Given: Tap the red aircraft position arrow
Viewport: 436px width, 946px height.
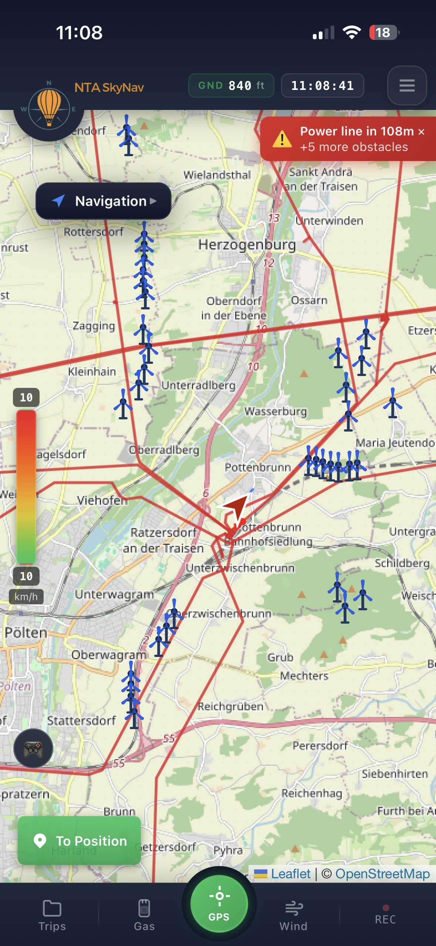Looking at the screenshot, I should point(235,507).
